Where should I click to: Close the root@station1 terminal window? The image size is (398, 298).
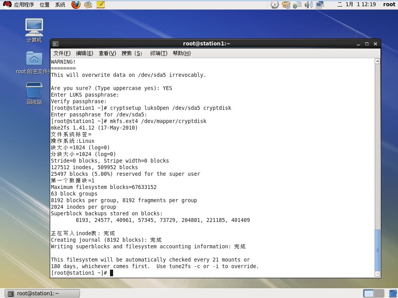(x=375, y=44)
